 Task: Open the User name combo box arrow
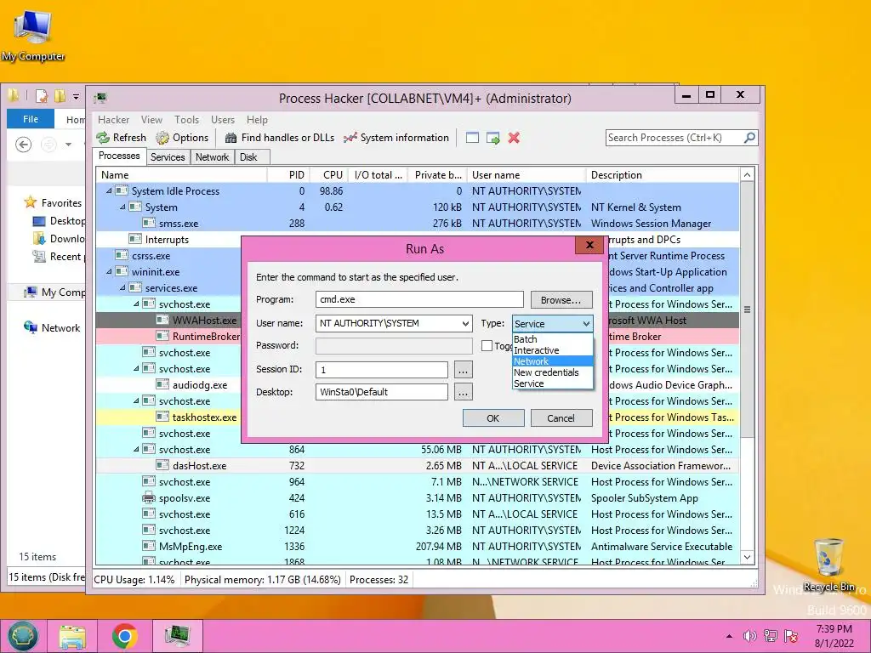coord(465,324)
